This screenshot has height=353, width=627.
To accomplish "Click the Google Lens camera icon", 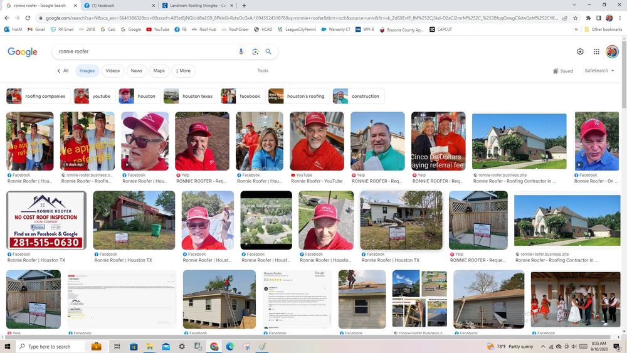I will (255, 51).
